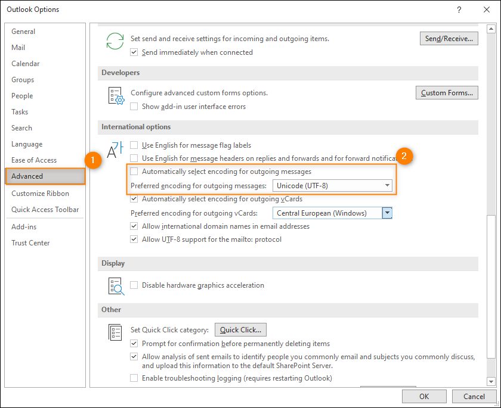Toggle Allow international domain names in email addresses
This screenshot has height=408, width=501.
134,226
